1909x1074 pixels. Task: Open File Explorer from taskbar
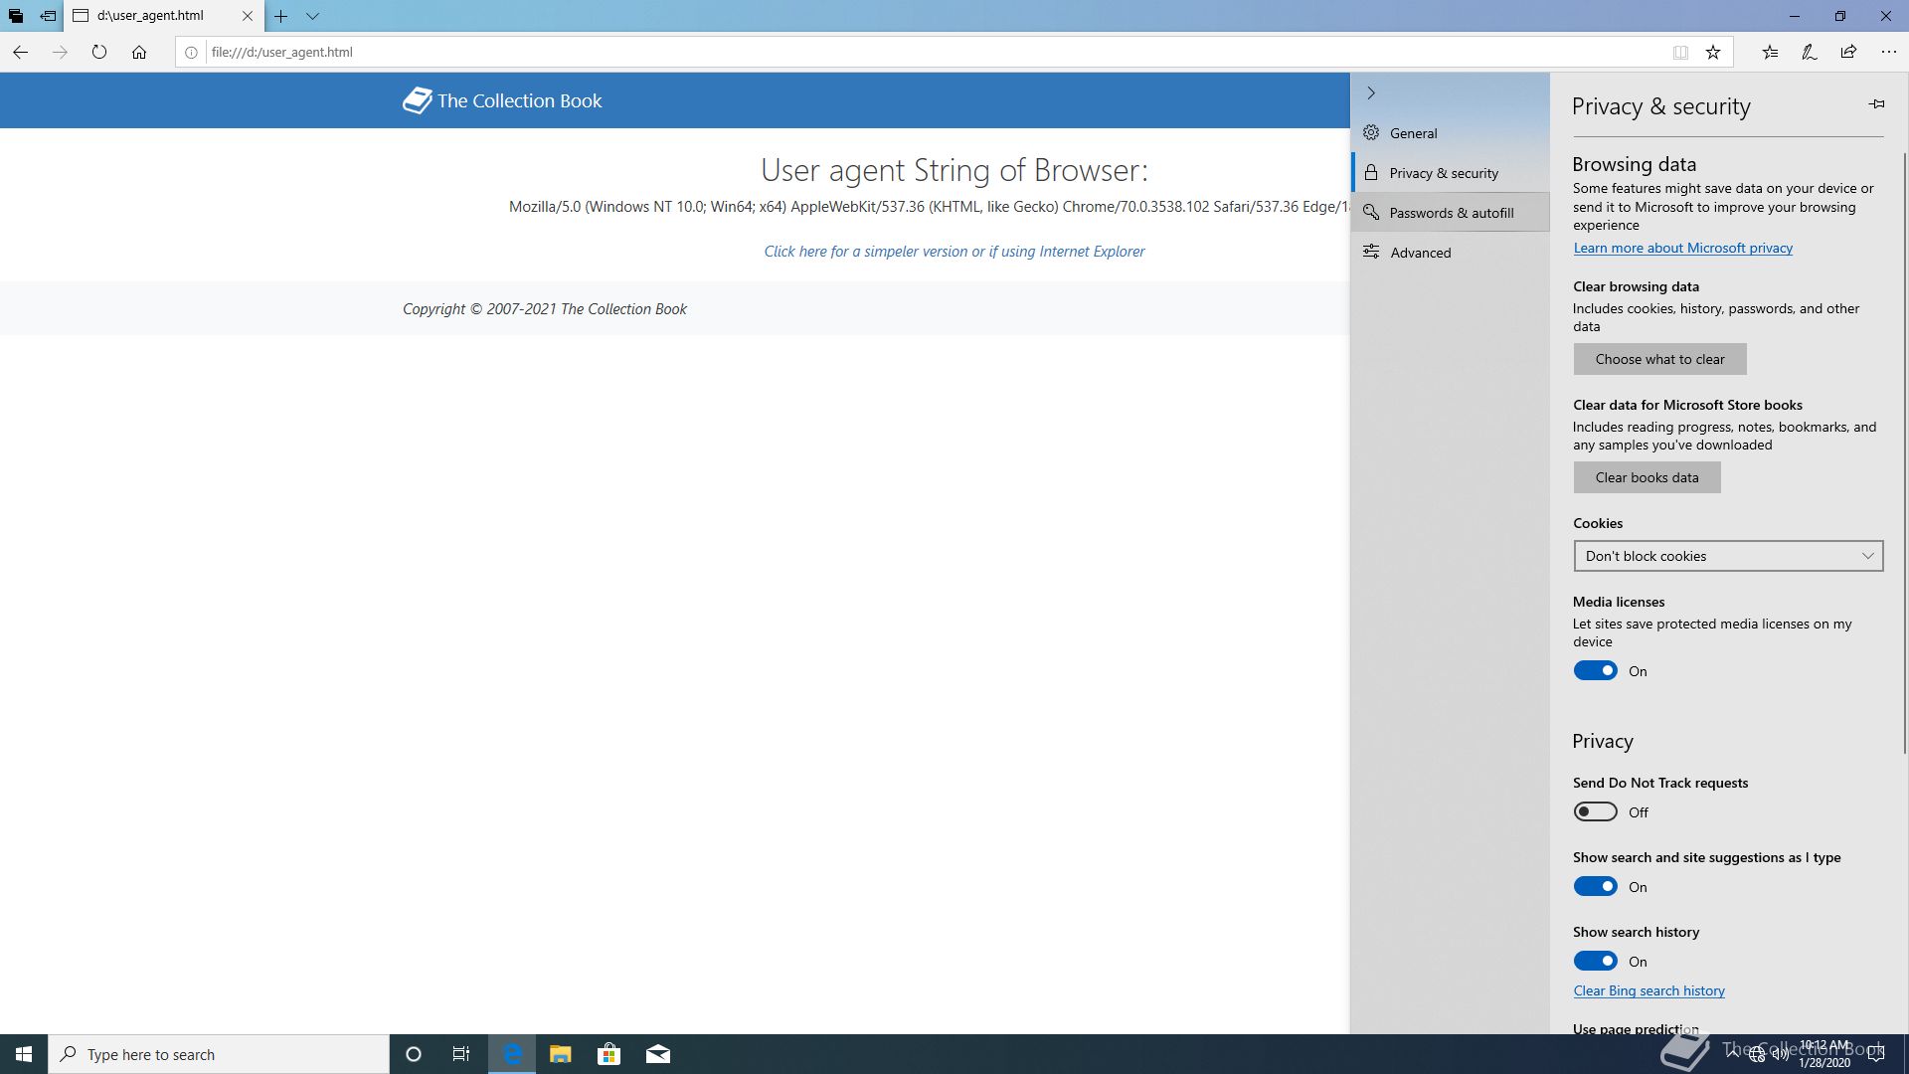click(x=560, y=1054)
